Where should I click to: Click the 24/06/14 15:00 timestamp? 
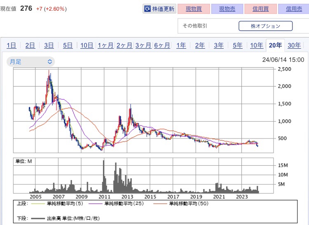pos(283,60)
